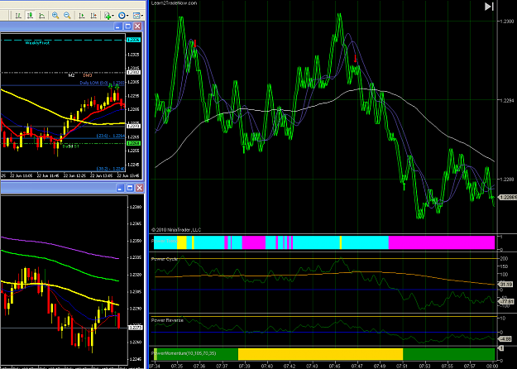
Task: Click the 31.19 value tag in Power Cycle
Action: 505,284
